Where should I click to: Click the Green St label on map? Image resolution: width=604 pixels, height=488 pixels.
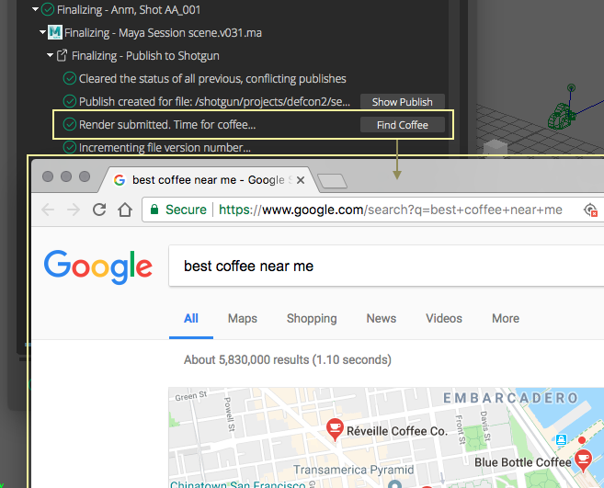[x=191, y=396]
